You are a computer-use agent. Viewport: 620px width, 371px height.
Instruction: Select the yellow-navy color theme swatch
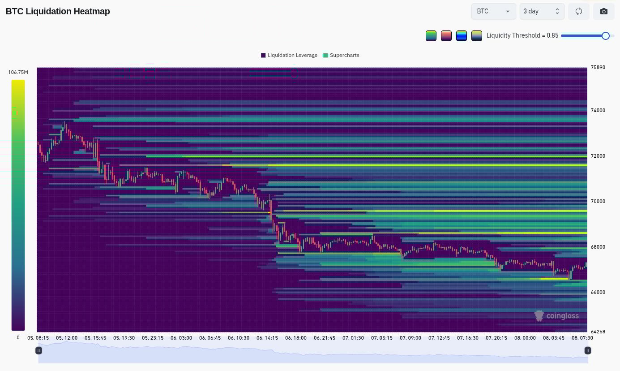[476, 36]
